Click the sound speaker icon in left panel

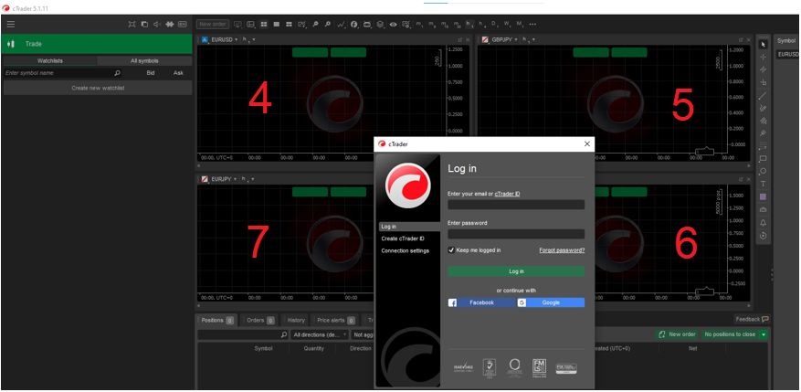tap(157, 24)
